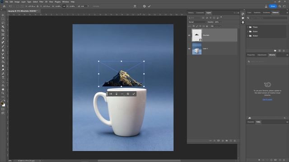
Task: Flip horizontal in contextual transform bar
Action: tap(111, 94)
